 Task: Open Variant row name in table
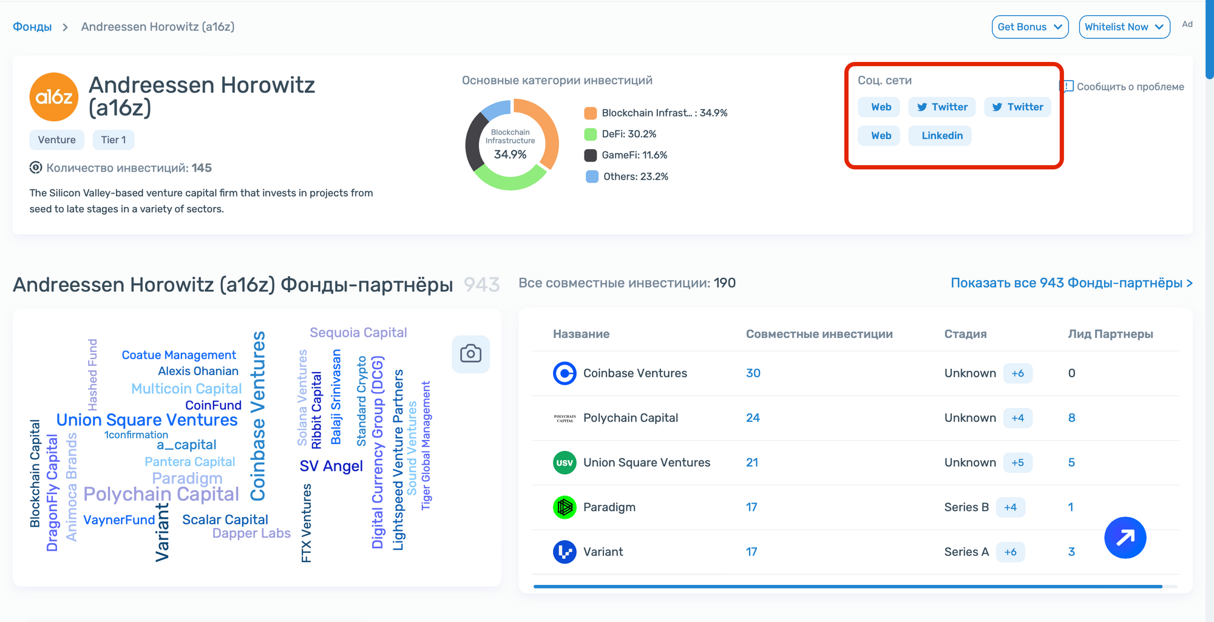(x=603, y=552)
